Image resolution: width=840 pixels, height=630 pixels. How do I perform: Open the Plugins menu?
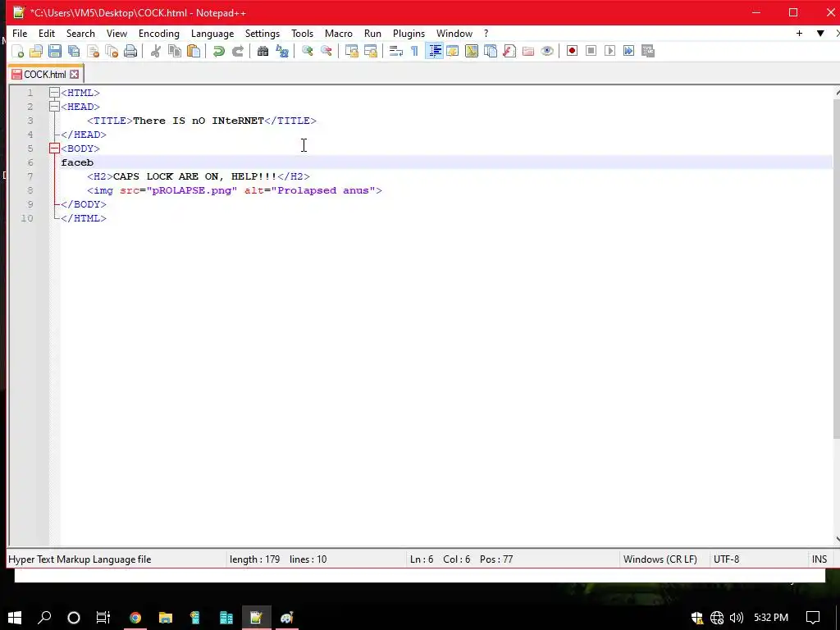tap(409, 33)
